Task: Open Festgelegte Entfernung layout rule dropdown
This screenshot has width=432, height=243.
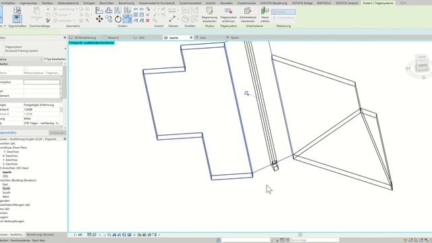Action: [x=41, y=105]
